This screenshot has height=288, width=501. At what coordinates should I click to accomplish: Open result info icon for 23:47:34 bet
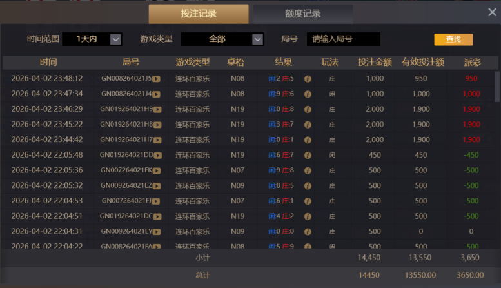coord(308,94)
